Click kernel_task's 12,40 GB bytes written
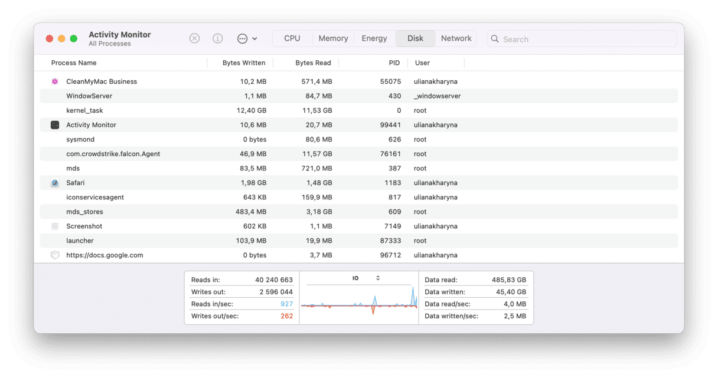The width and height of the screenshot is (718, 378). 252,110
